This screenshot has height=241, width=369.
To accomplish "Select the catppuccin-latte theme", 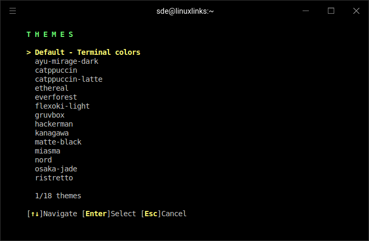I will pos(69,79).
